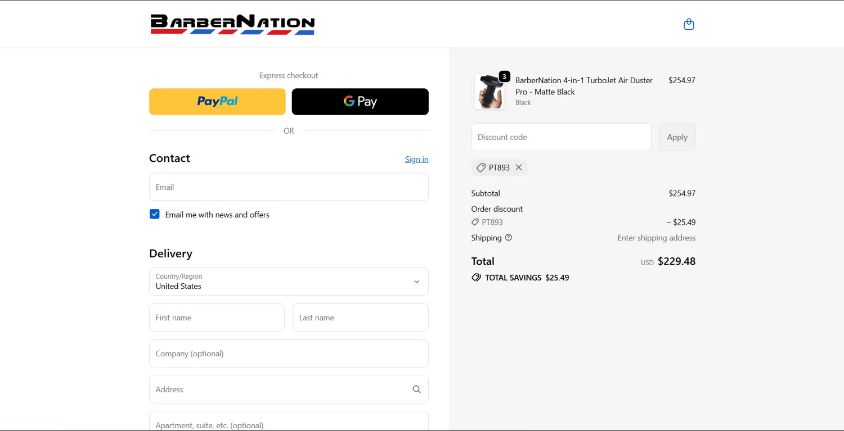Focus the Company (optional) field
Viewport: 844px width, 431px height.
click(289, 353)
